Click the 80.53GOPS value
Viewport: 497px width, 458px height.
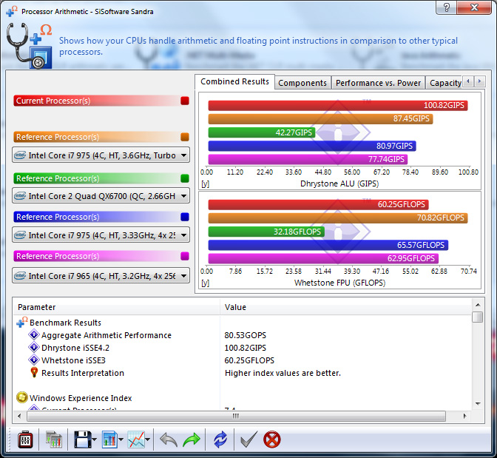246,335
